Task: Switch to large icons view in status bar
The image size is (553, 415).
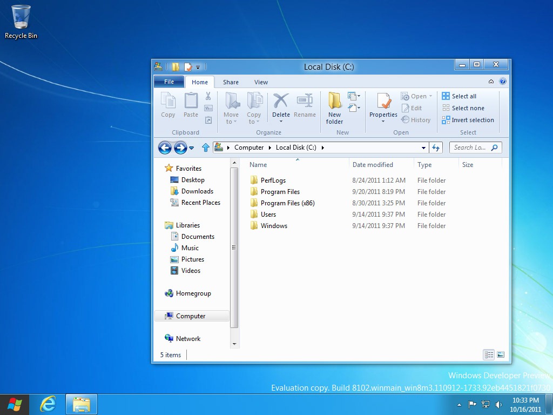Action: pos(501,355)
